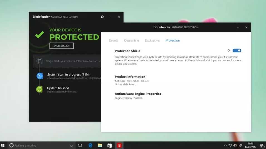Open the taskbar clock and date
Screen dimensions: 266x149
click(250, 145)
